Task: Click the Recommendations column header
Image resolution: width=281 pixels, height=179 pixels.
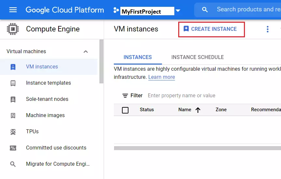Action: 266,110
